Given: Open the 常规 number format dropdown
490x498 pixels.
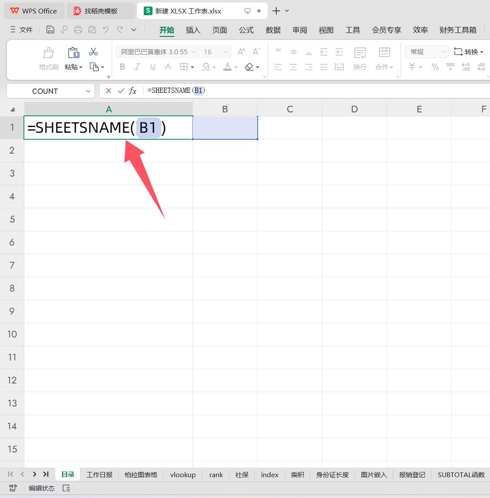Looking at the screenshot, I should pyautogui.click(x=444, y=52).
